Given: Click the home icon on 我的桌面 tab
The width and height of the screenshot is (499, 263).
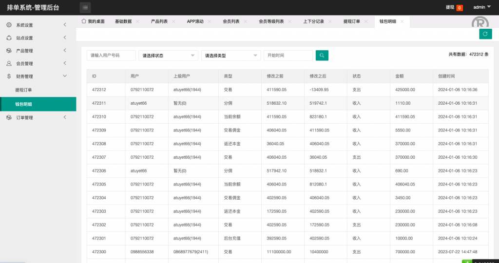Looking at the screenshot, I should click(84, 21).
